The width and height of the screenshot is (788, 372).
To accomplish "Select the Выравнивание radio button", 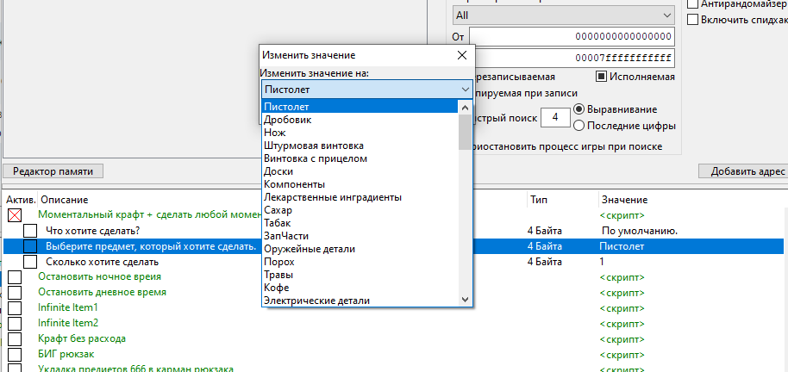I will tap(578, 109).
